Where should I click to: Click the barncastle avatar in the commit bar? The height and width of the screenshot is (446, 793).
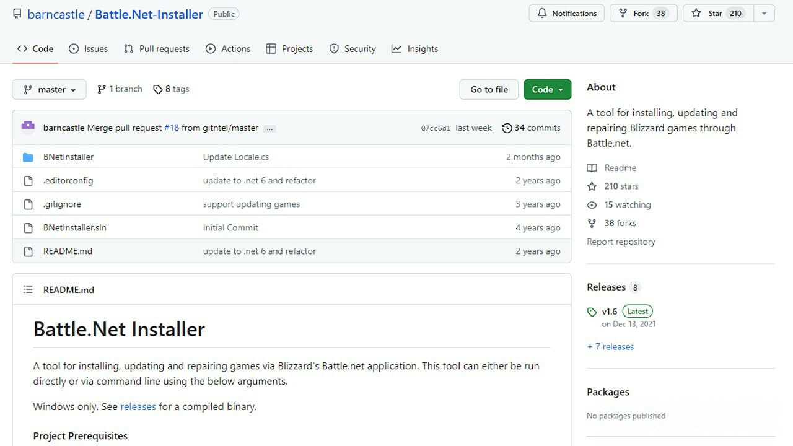(28, 128)
